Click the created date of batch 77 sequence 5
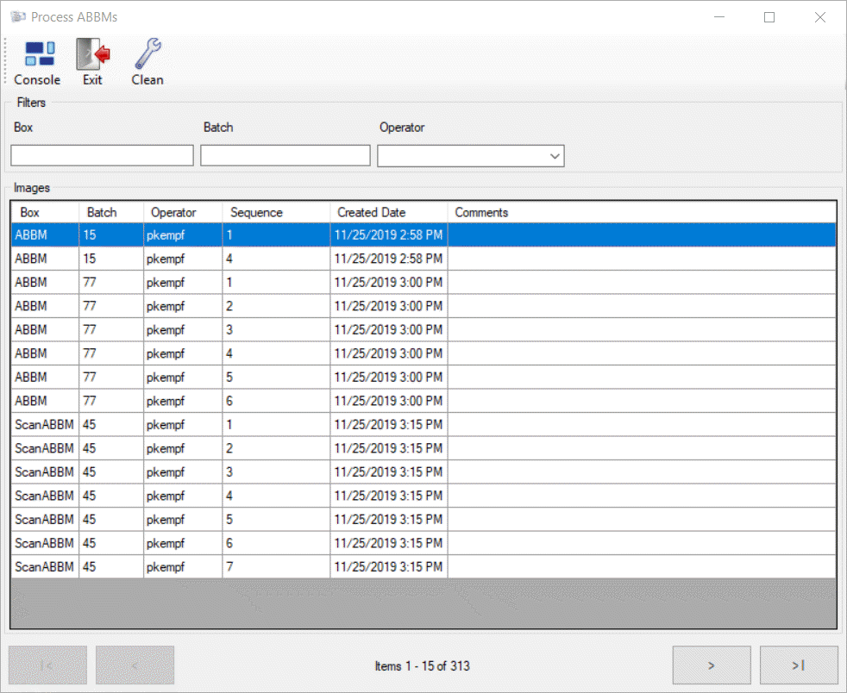Image resolution: width=847 pixels, height=693 pixels. (389, 378)
